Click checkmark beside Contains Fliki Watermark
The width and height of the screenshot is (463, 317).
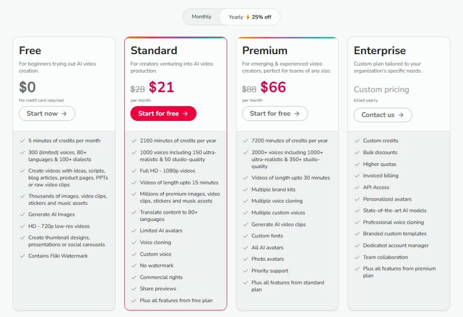(x=22, y=256)
